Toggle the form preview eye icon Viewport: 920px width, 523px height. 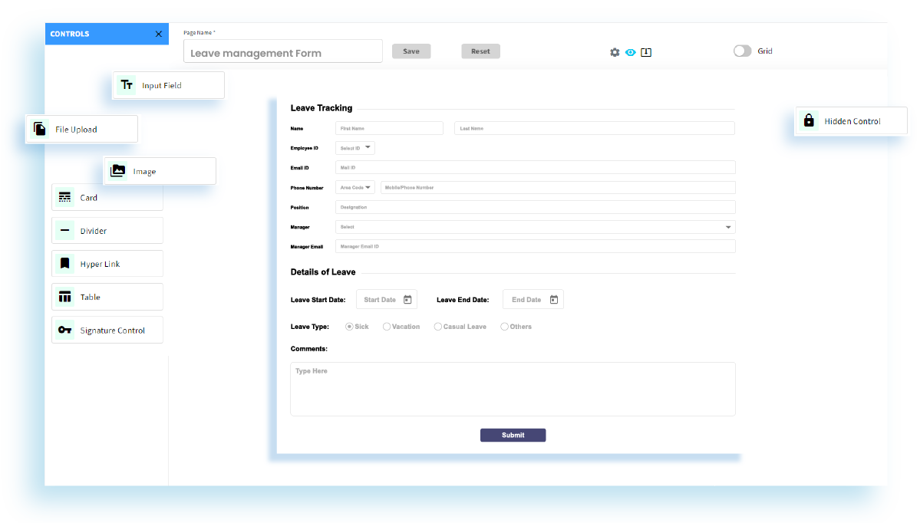click(x=630, y=51)
